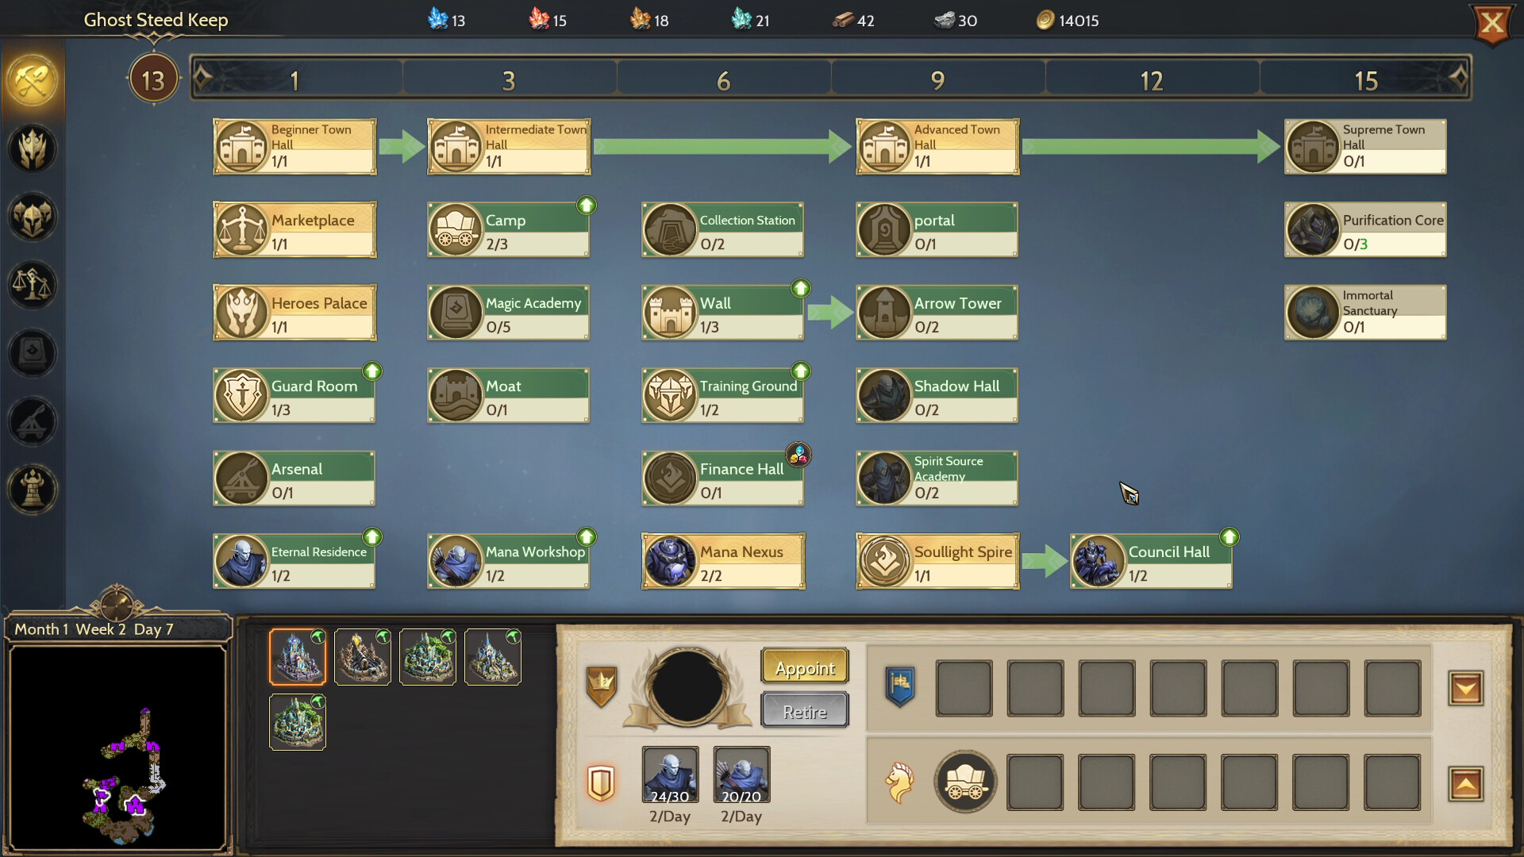
Task: Open the hero helmet panel in the sidebar
Action: (x=32, y=147)
